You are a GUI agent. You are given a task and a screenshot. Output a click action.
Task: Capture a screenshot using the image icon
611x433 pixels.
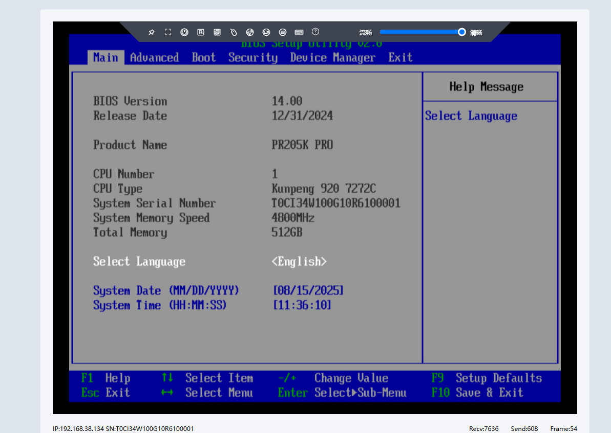pos(217,32)
